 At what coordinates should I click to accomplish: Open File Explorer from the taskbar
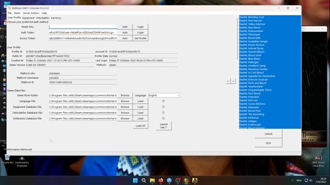point(153,180)
